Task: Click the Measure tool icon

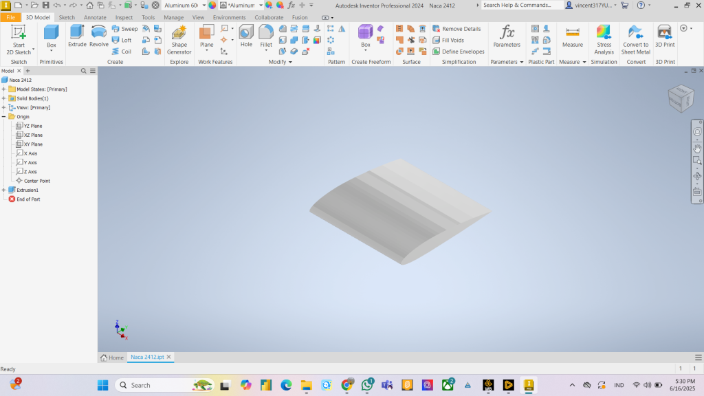Action: [572, 36]
